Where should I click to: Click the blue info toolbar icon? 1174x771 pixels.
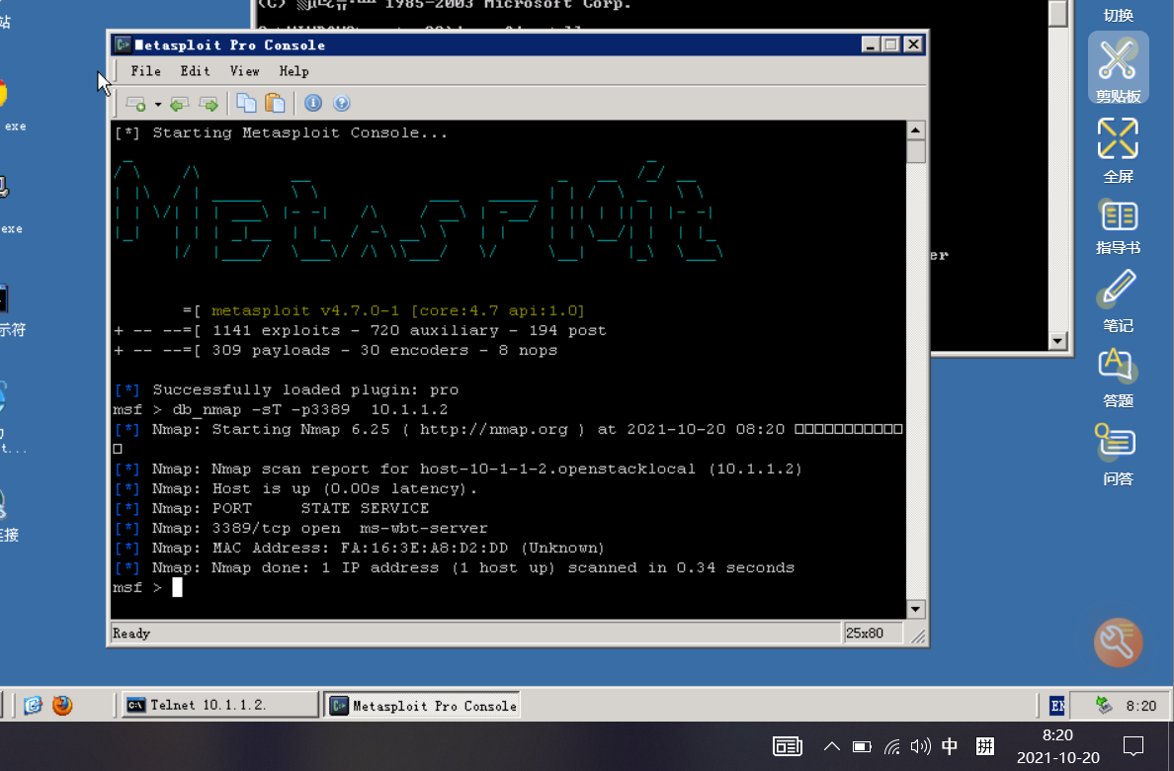(313, 103)
